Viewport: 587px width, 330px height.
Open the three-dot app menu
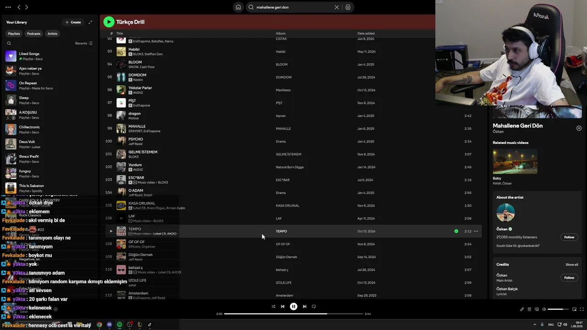point(8,7)
